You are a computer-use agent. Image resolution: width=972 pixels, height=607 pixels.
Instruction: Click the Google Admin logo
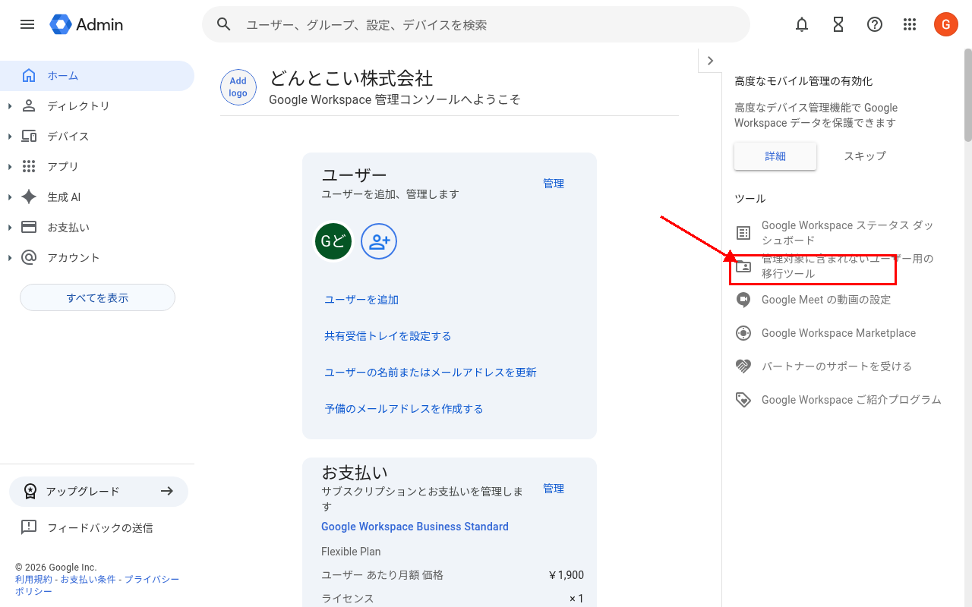(87, 24)
